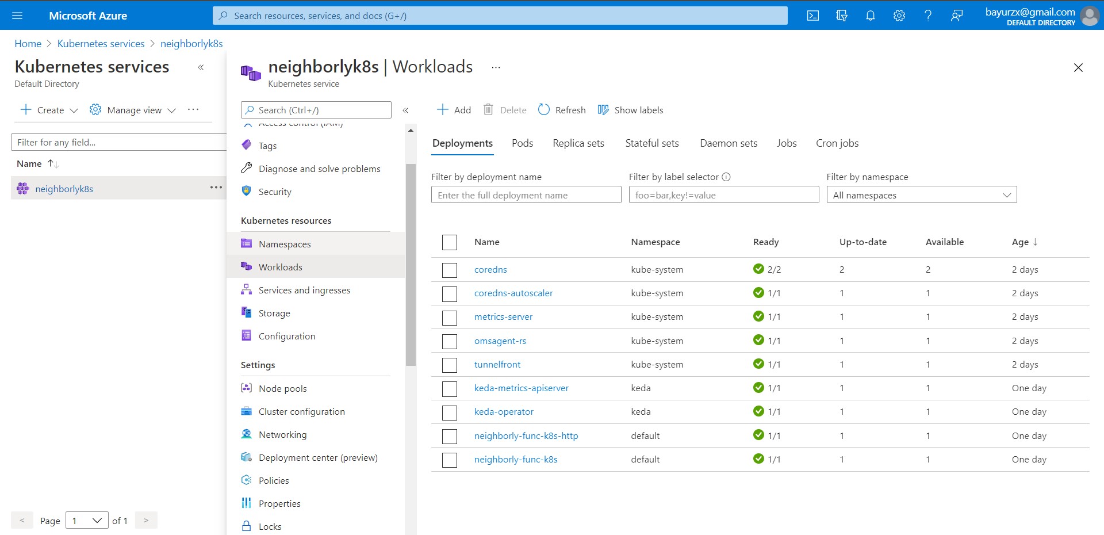This screenshot has width=1104, height=535.
Task: Check the coredns-autoscaler checkbox
Action: [x=450, y=294]
